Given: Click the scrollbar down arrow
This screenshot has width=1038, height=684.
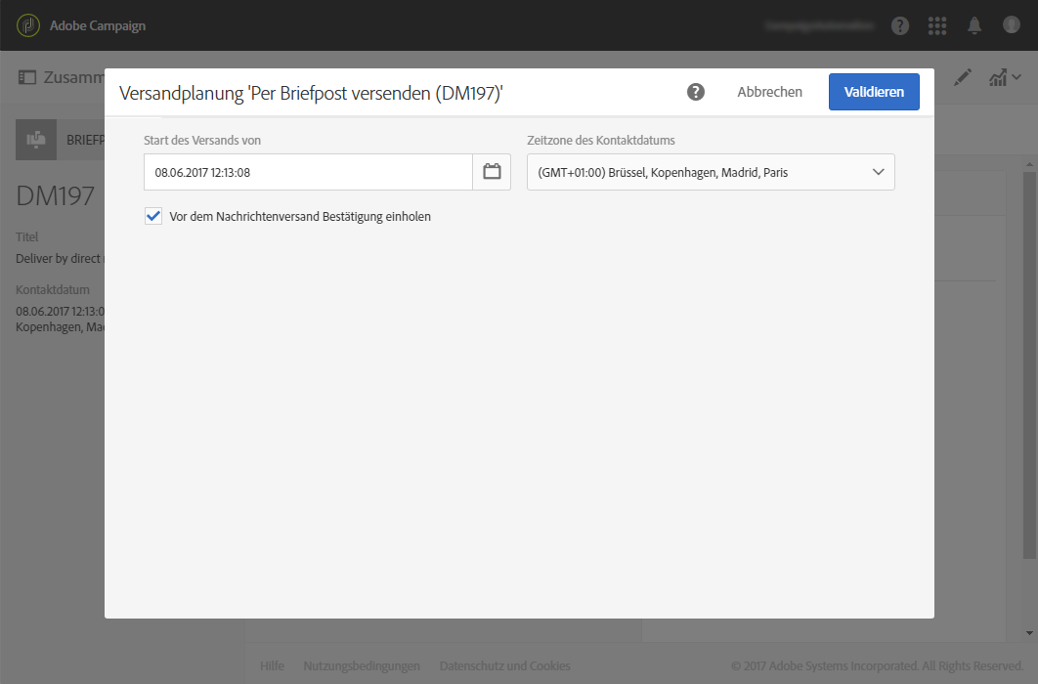Looking at the screenshot, I should (1029, 633).
